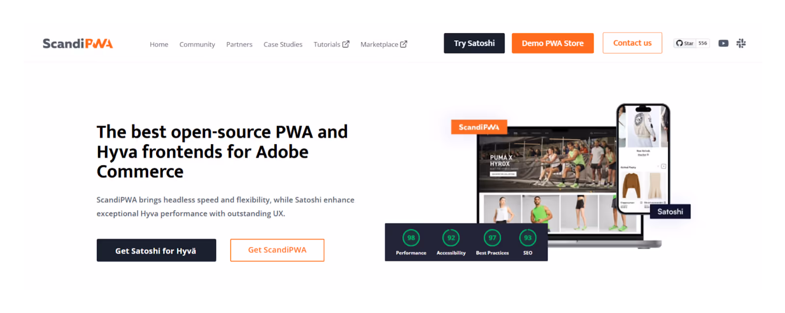Click the ScandiPWA logo
This screenshot has width=785, height=313.
78,44
